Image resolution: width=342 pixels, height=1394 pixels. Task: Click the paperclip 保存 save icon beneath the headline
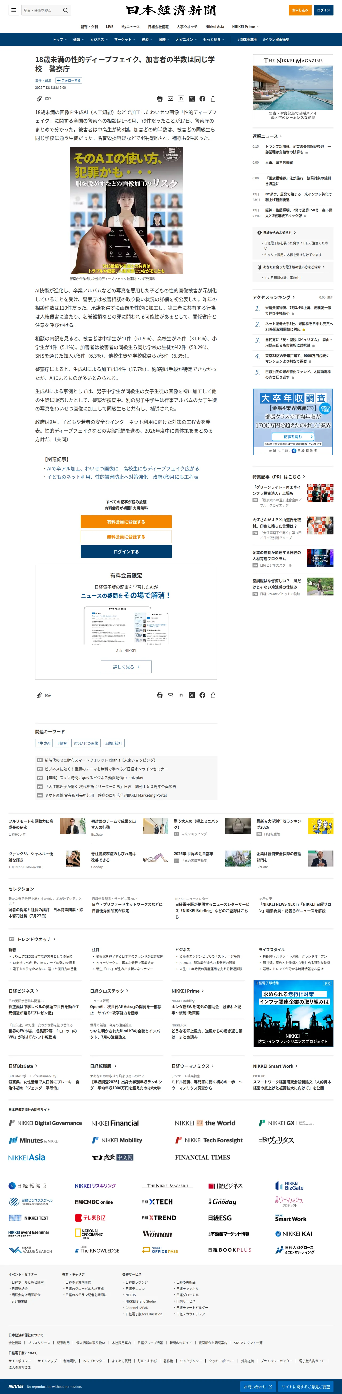(44, 99)
